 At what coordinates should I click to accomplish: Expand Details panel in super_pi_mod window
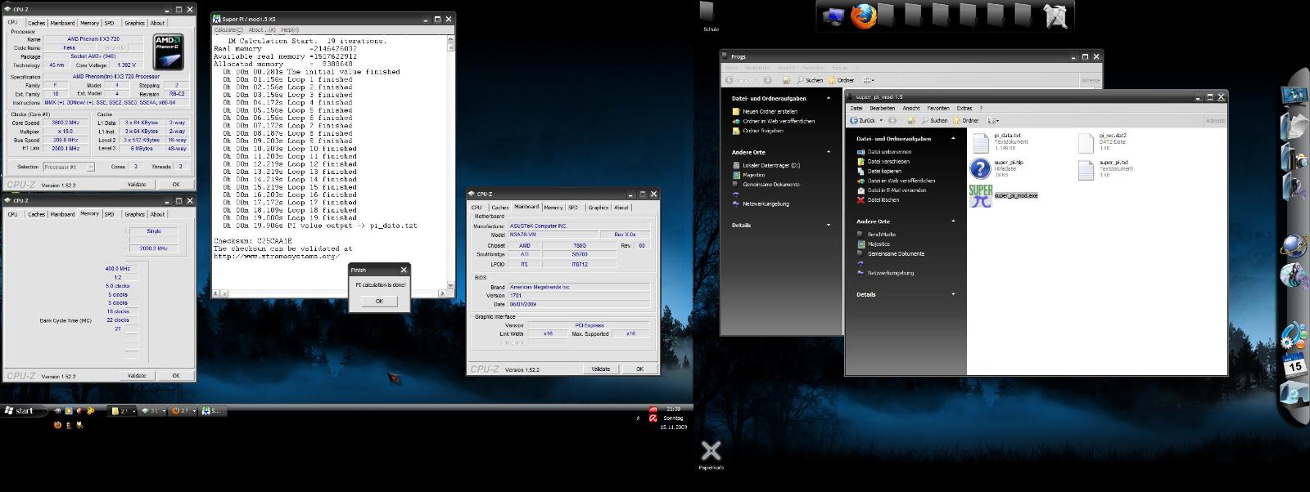(953, 294)
